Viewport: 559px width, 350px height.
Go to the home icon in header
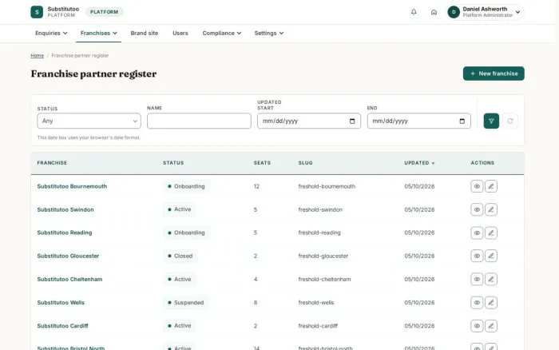434,12
